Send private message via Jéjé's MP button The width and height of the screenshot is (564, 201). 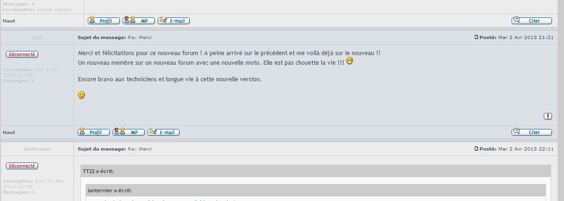(128, 132)
